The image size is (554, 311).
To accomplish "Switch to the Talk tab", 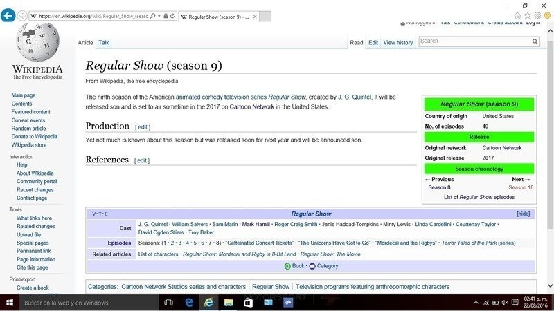I will [103, 43].
